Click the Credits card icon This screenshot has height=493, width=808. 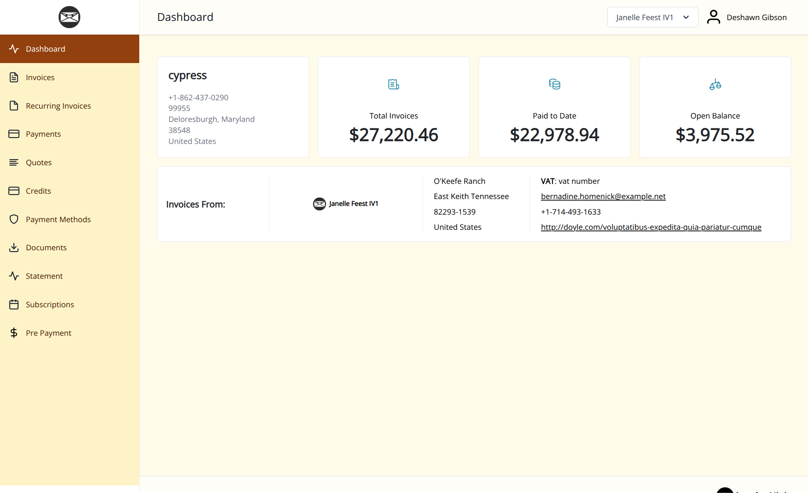click(14, 191)
